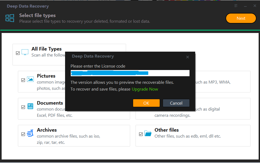
Task: Confirm license code with OK button
Action: pyautogui.click(x=146, y=103)
